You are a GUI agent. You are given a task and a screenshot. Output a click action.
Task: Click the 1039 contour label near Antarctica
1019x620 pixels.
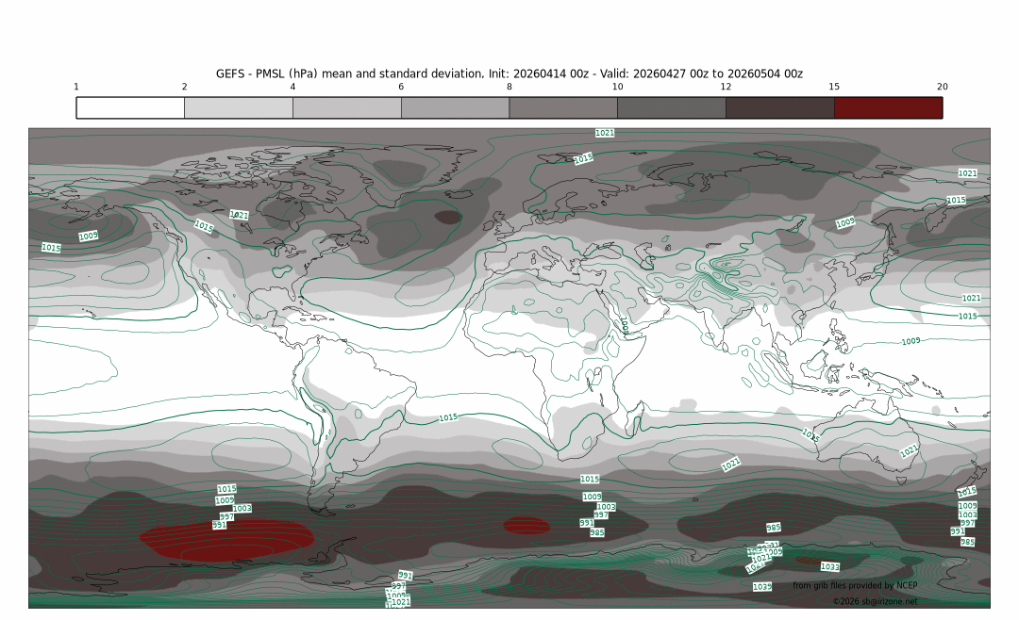click(x=761, y=587)
